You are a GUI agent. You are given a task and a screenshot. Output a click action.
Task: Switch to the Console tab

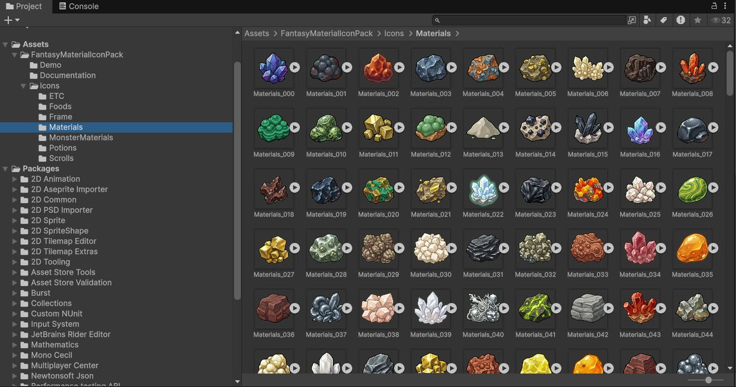79,6
